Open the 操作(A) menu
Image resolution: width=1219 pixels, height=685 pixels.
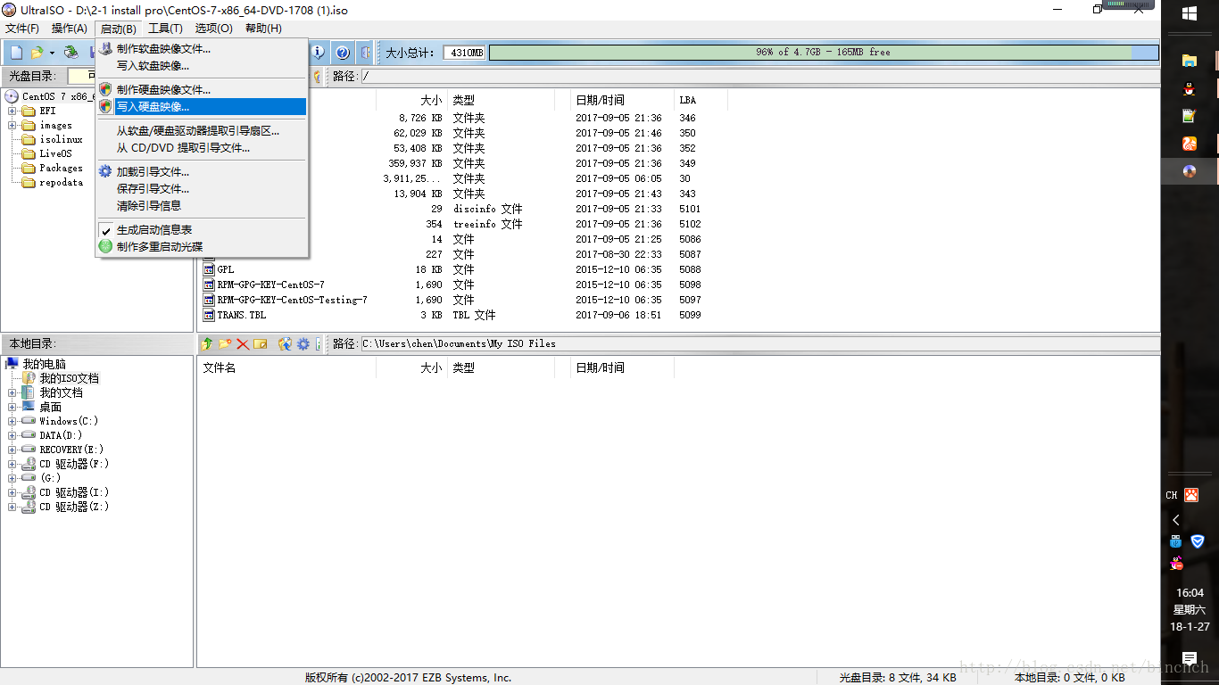tap(70, 29)
